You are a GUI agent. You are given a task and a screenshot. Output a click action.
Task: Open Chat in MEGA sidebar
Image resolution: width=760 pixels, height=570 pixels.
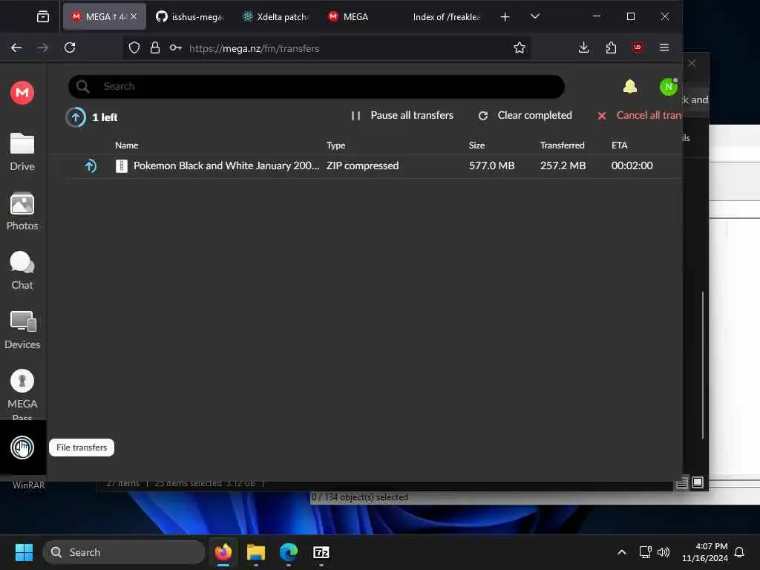click(x=22, y=271)
